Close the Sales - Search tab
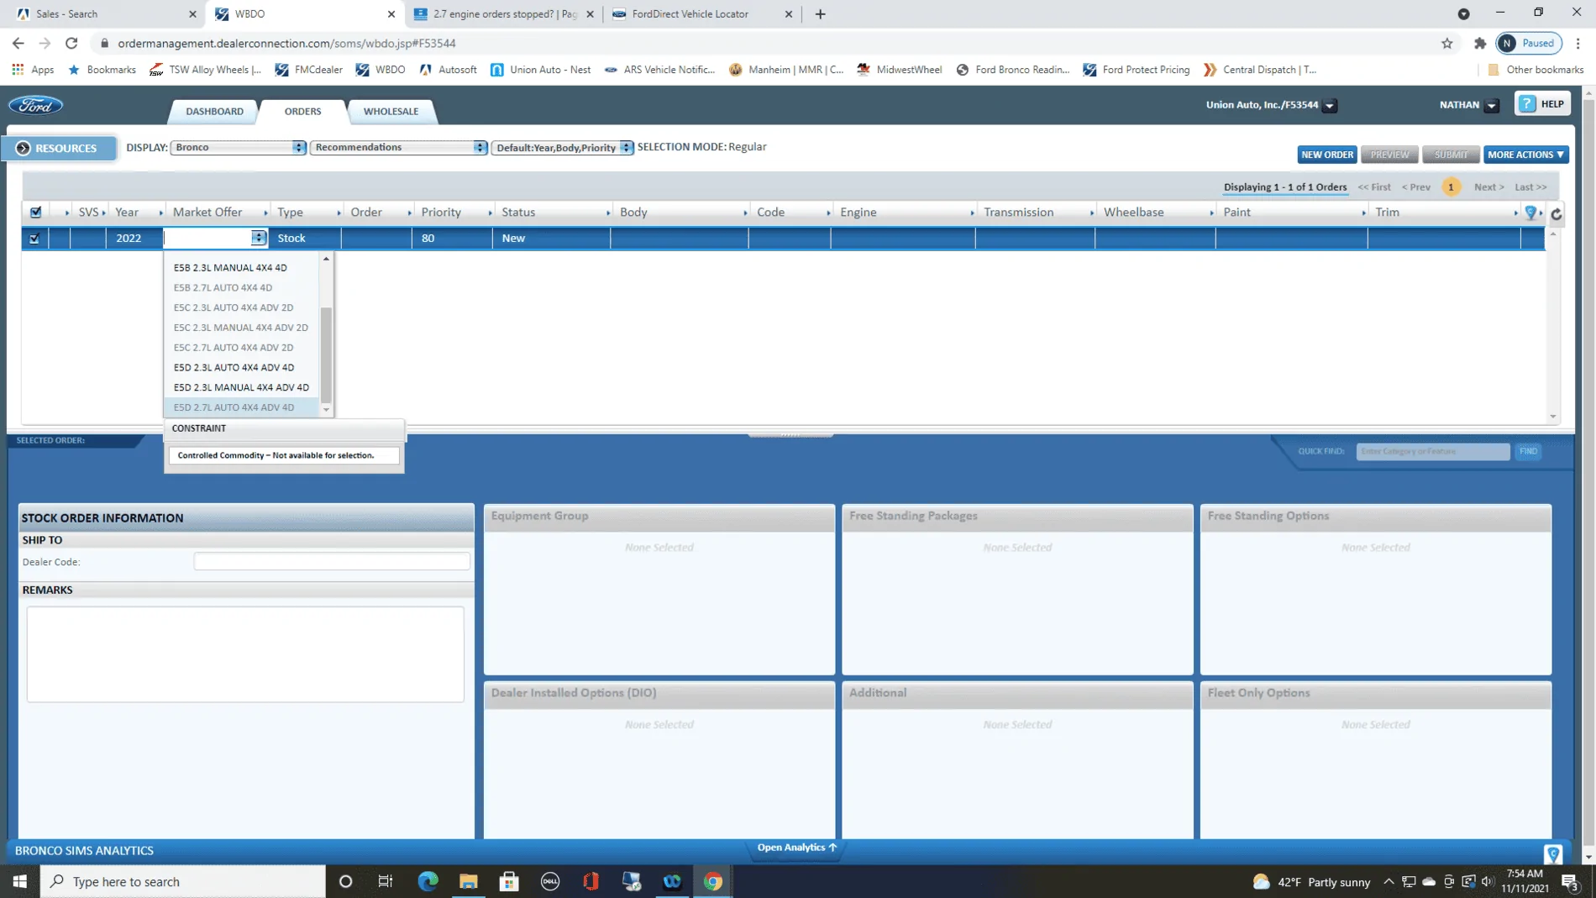Screen dimensions: 1596x898 192,14
